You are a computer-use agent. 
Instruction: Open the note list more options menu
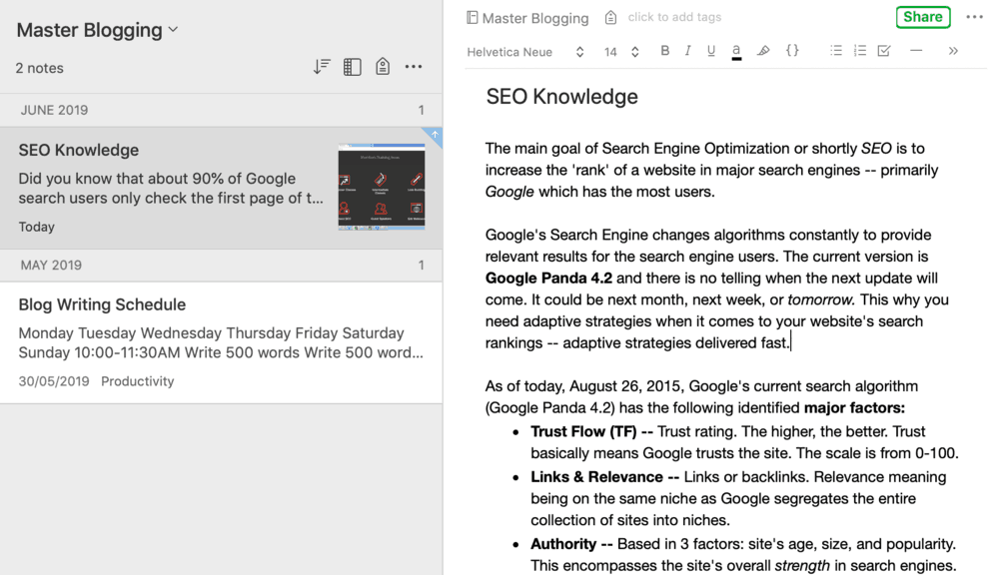[x=414, y=67]
